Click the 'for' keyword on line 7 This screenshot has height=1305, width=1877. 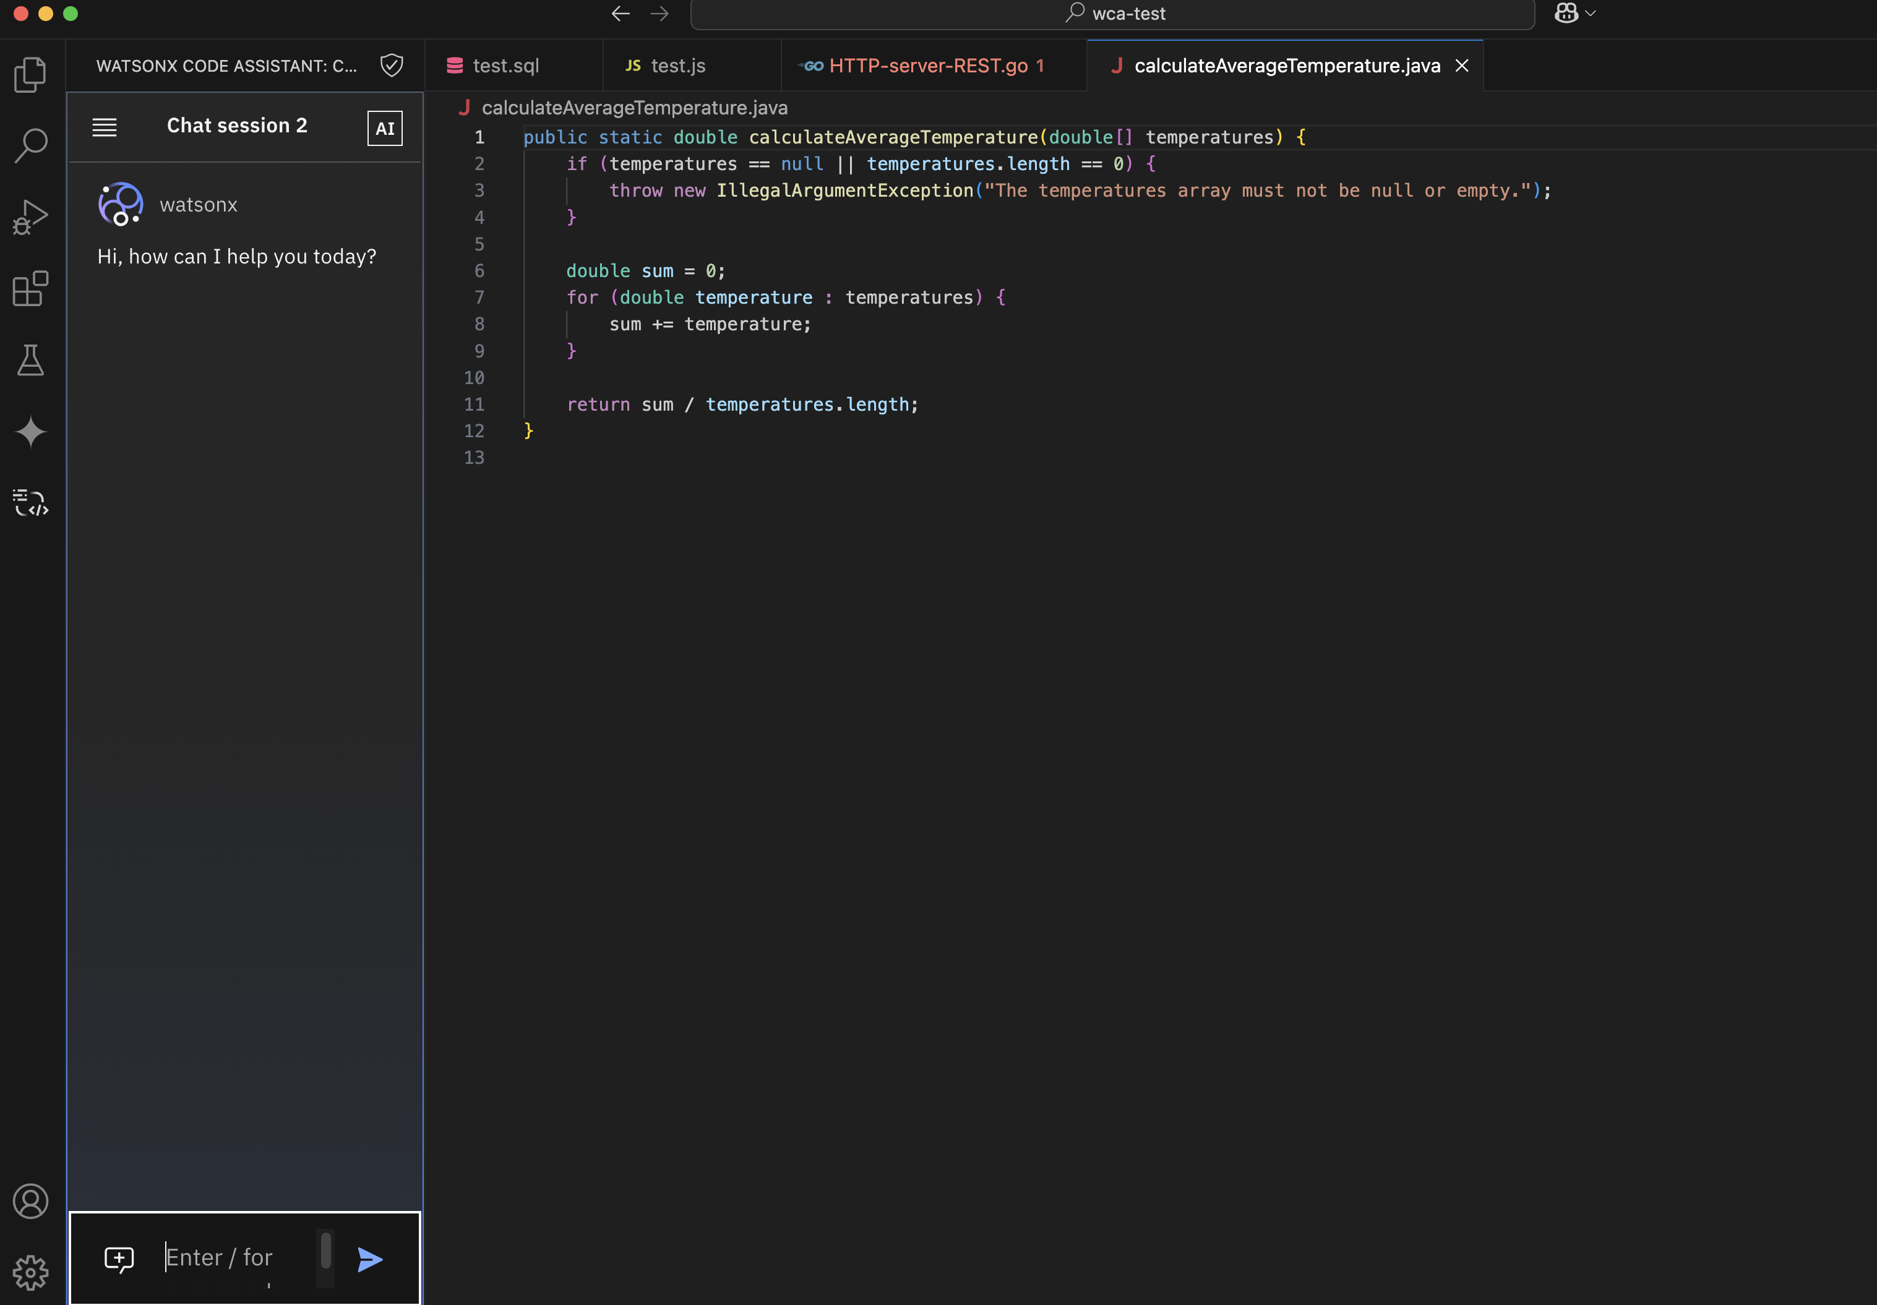coord(582,297)
